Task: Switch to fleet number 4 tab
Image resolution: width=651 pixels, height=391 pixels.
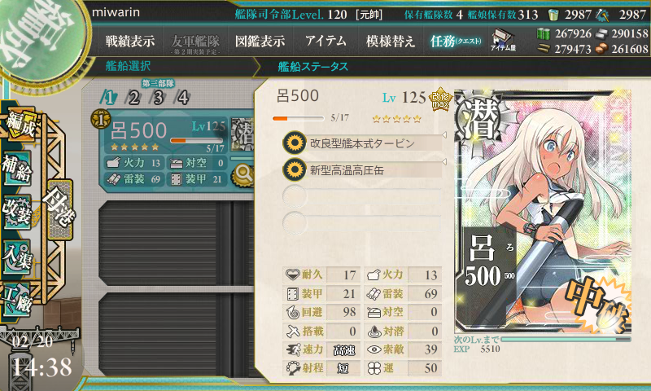Action: [x=182, y=98]
